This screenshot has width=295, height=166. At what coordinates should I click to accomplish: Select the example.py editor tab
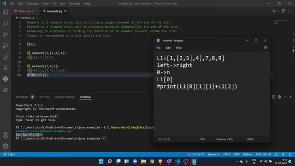(54, 11)
